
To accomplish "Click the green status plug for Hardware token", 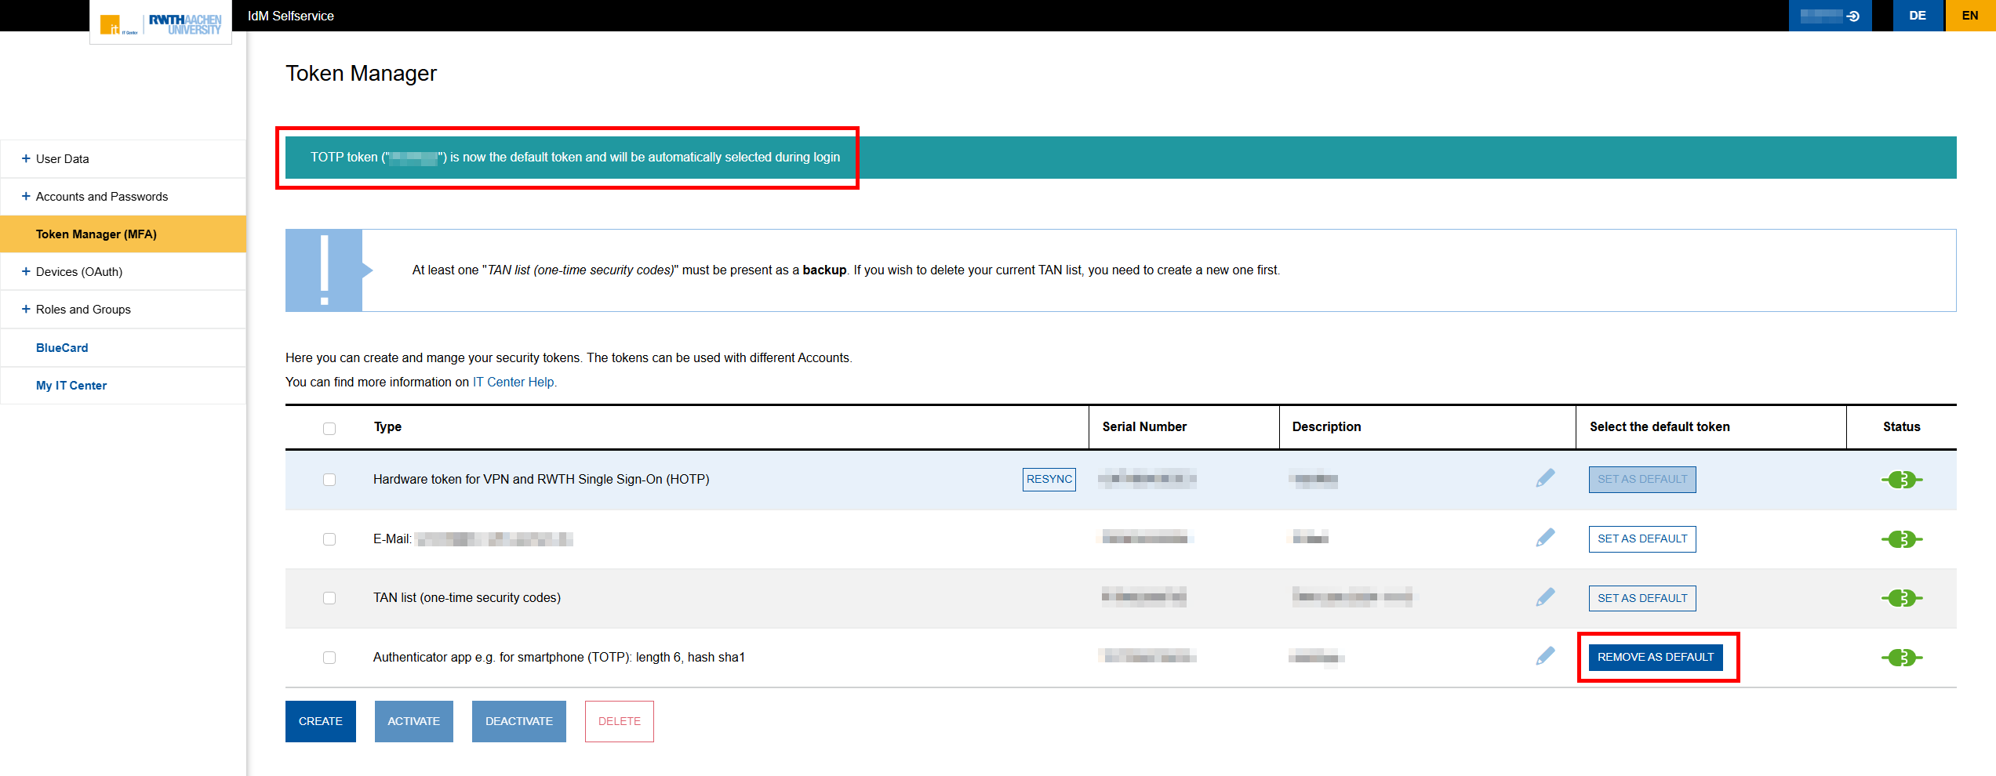I will (x=1901, y=480).
